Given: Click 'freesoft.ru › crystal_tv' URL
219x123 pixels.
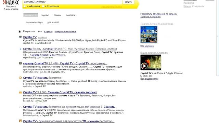Looking at the screenshot, I should 35,101.
